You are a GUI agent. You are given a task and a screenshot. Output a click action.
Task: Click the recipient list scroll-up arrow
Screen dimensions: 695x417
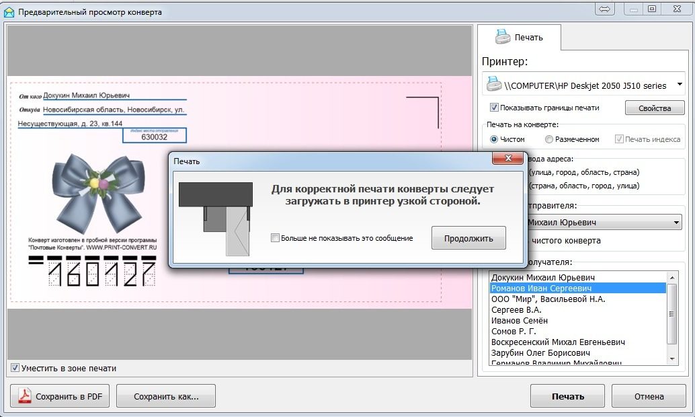(672, 277)
